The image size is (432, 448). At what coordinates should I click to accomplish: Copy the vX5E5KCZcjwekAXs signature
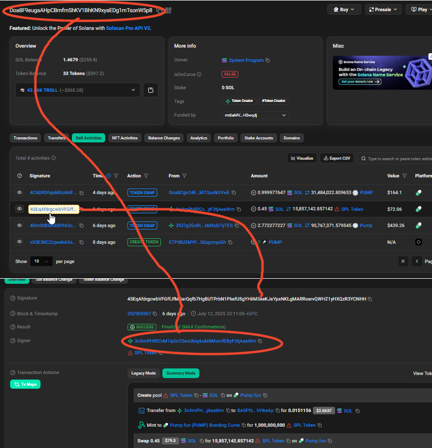[81, 242]
